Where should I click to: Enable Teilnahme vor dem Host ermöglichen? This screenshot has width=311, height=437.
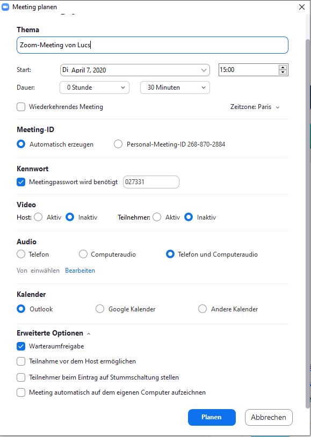(x=21, y=361)
